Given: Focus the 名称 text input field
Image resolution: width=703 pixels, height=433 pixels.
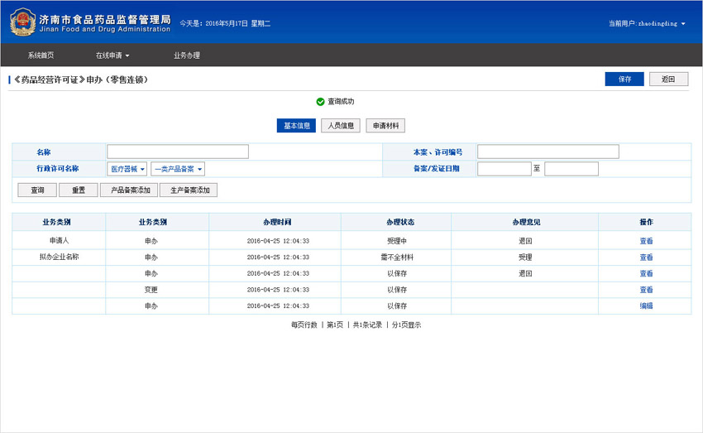Looking at the screenshot, I should coord(178,152).
